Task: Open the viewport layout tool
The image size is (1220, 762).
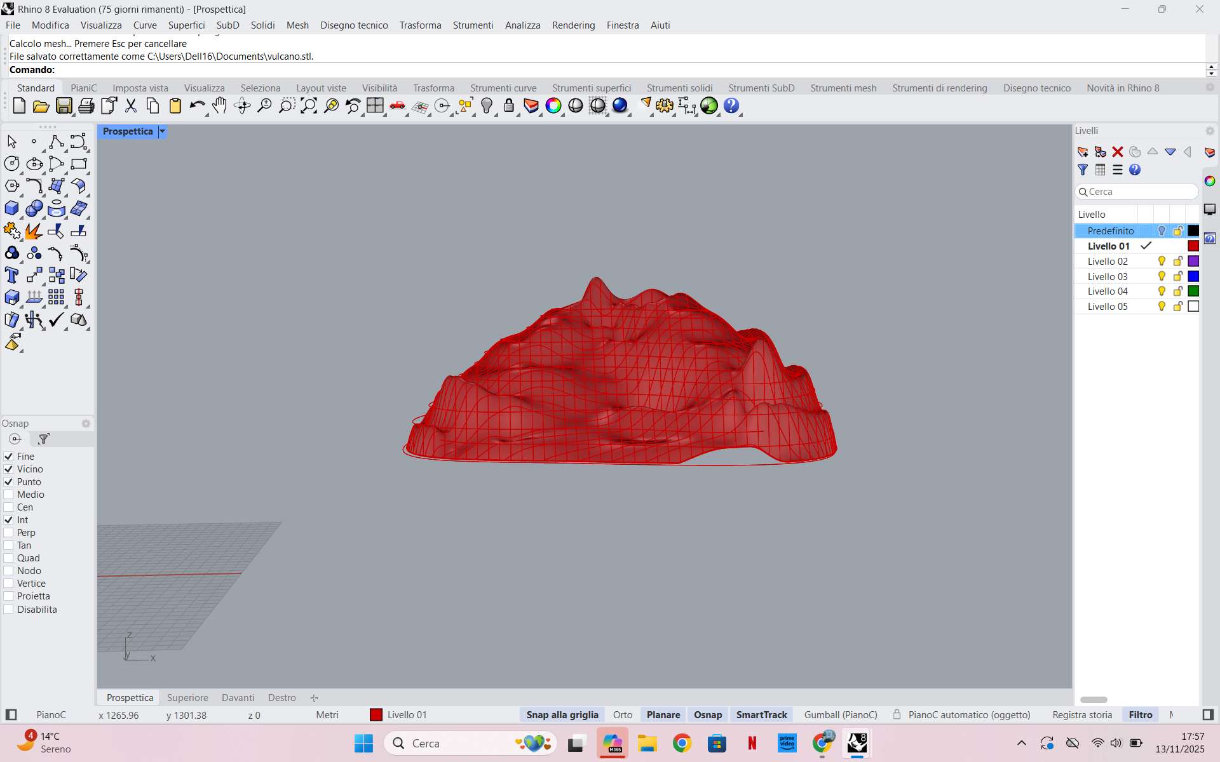Action: pyautogui.click(x=376, y=106)
